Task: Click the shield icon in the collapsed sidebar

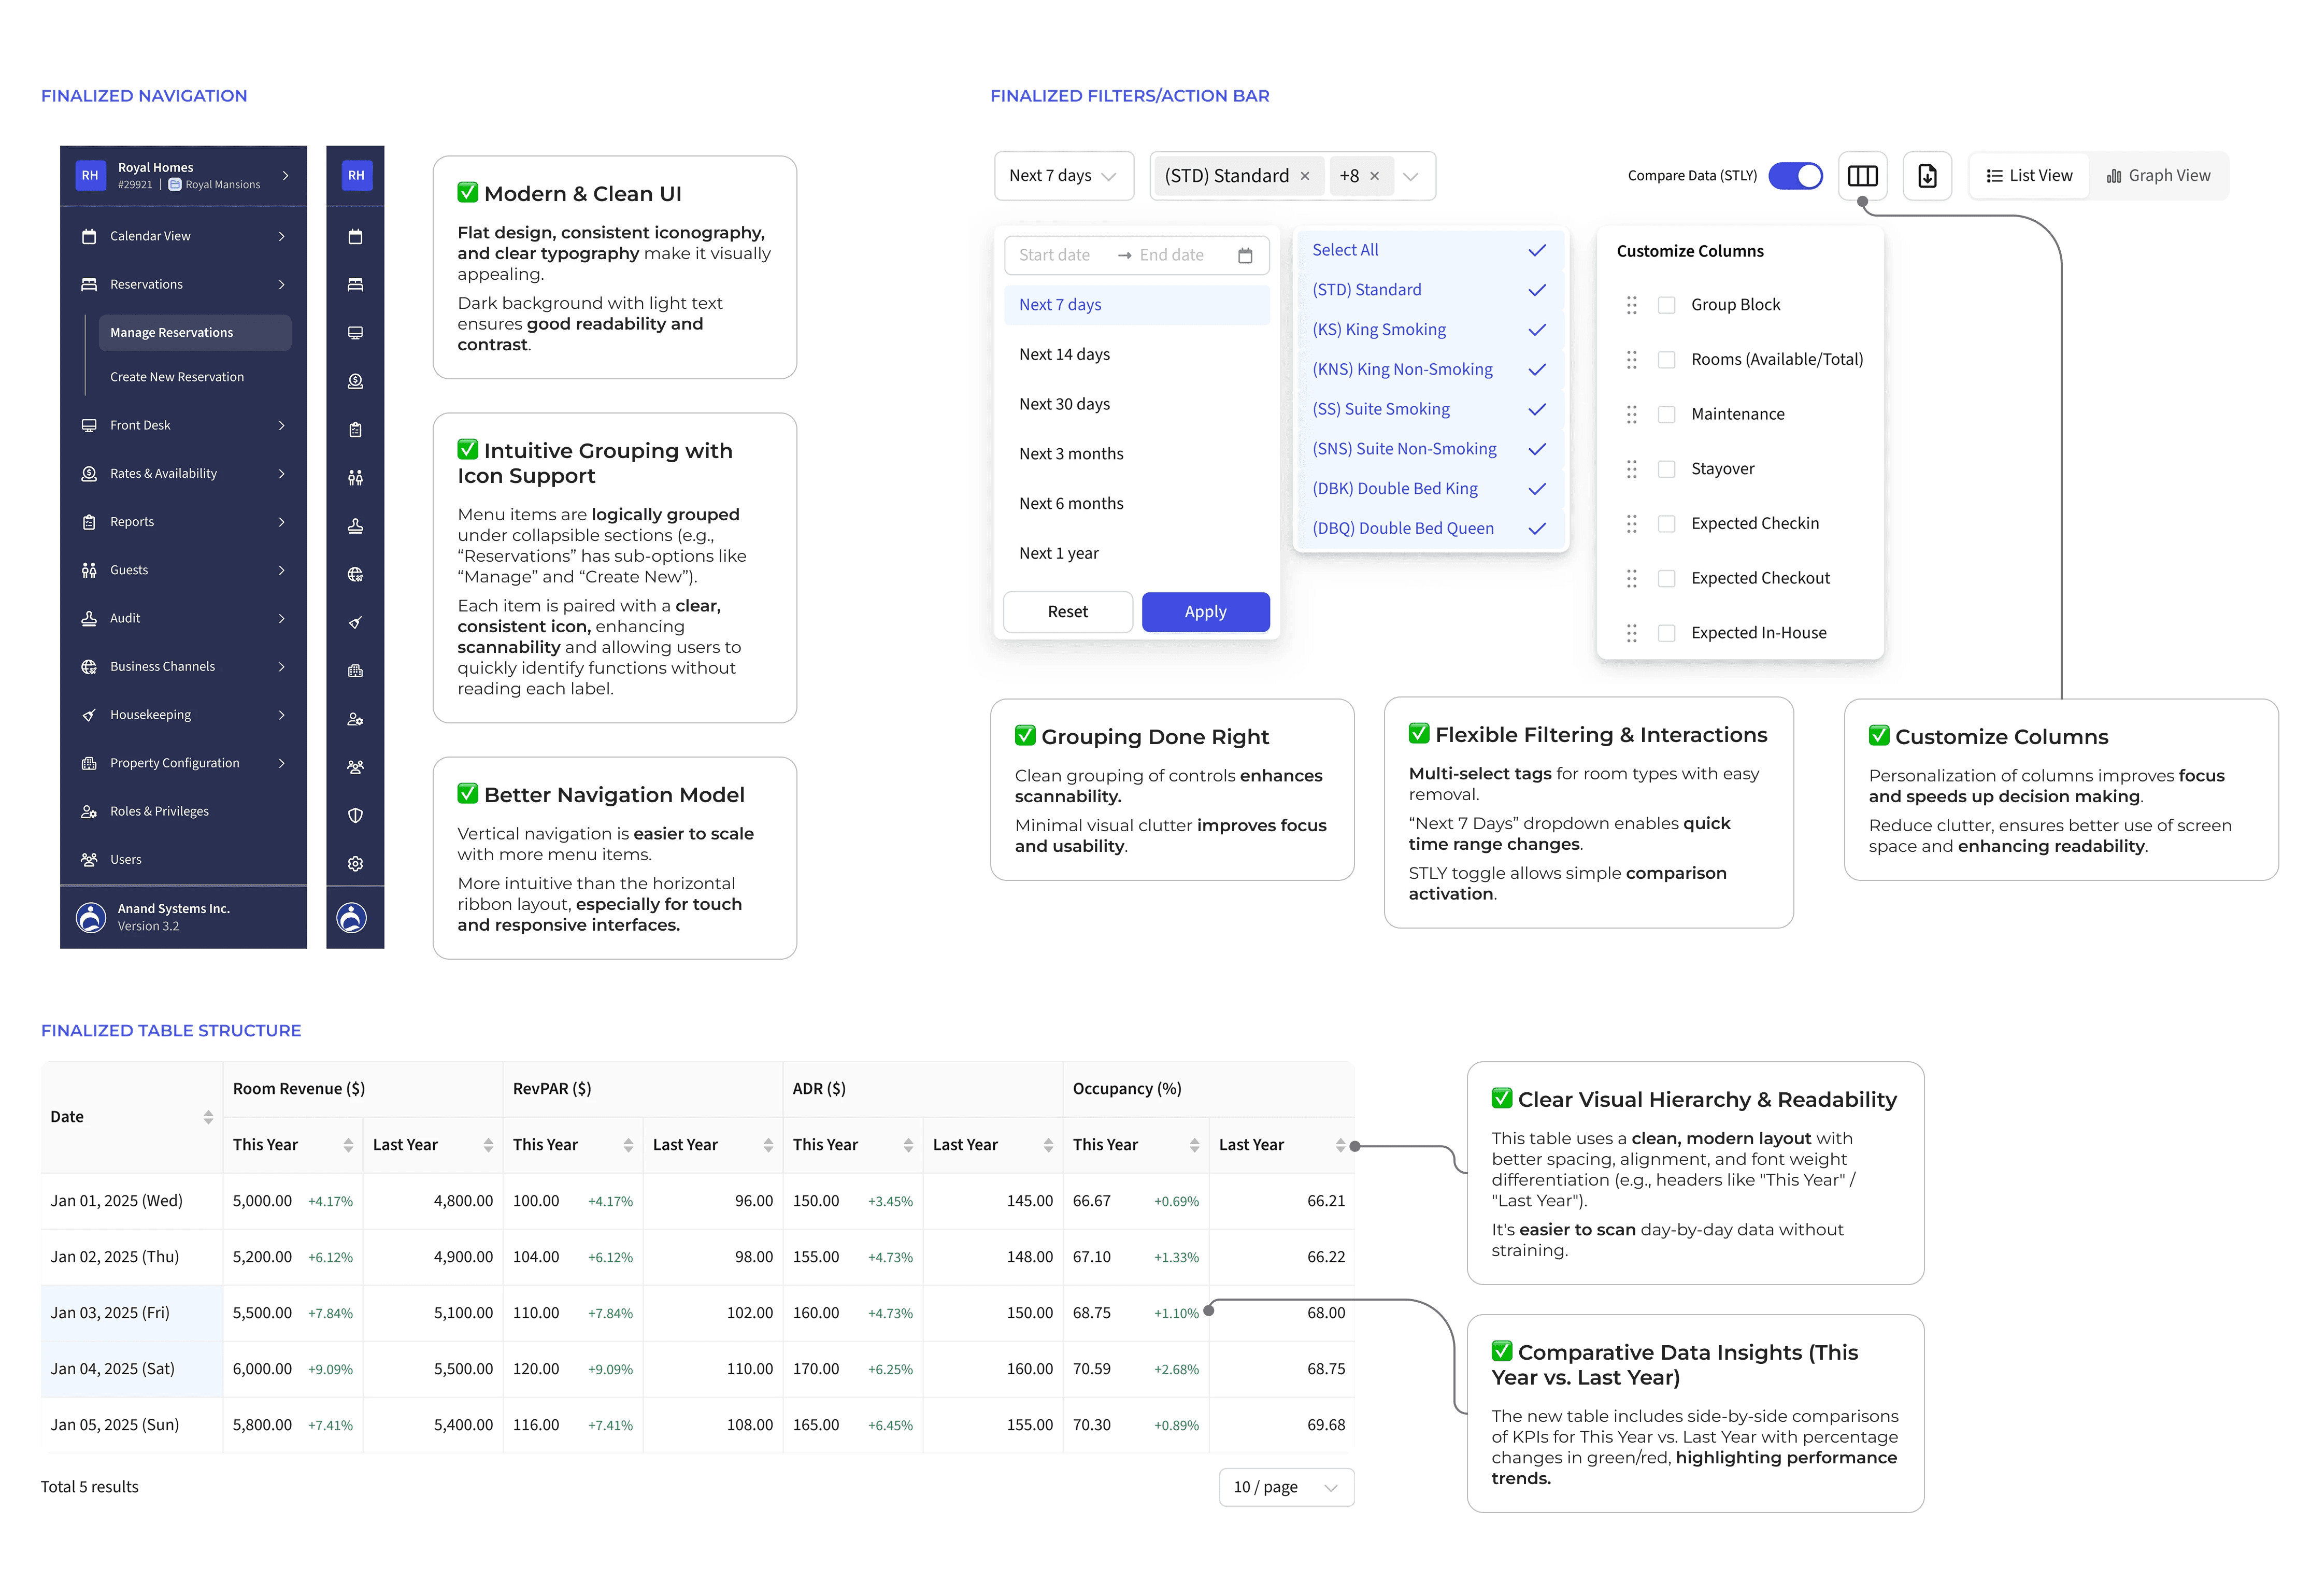Action: tap(355, 815)
